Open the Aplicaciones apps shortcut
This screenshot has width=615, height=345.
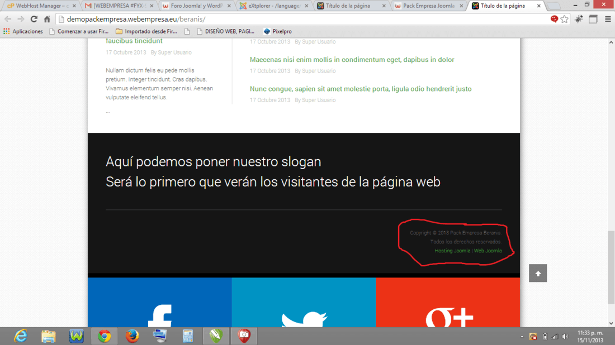(x=23, y=31)
